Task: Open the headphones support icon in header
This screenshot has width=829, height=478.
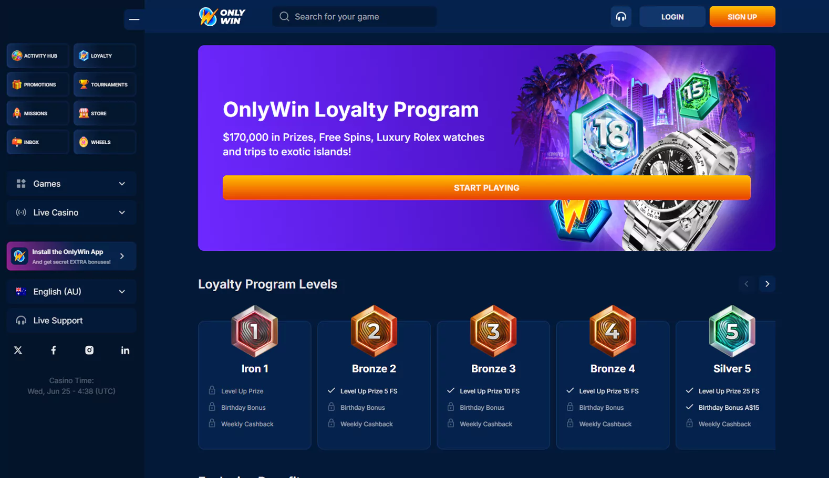Action: coord(621,17)
